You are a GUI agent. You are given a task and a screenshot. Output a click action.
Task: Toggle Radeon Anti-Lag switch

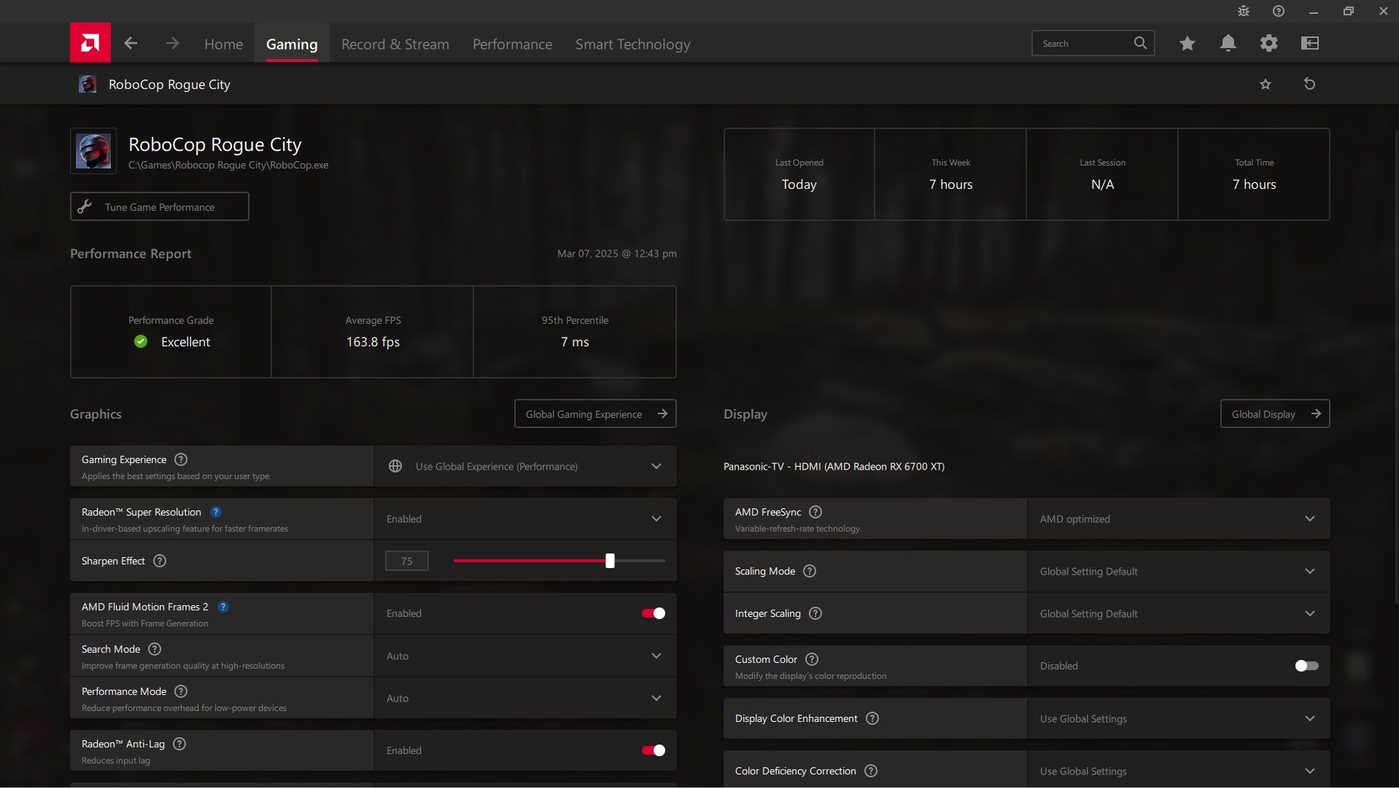pos(654,750)
